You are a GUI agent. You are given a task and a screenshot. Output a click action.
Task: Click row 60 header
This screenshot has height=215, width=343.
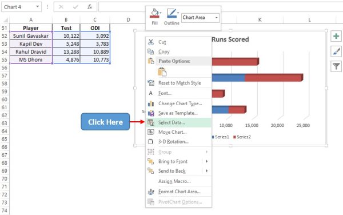[5, 99]
